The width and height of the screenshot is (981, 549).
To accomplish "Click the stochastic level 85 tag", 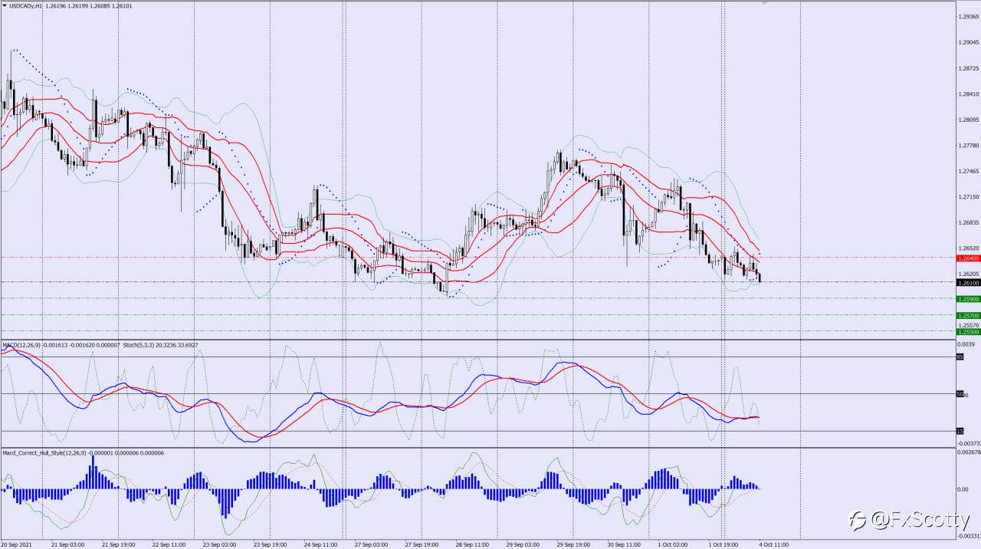I will pyautogui.click(x=960, y=357).
